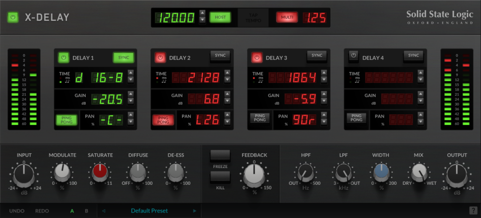The width and height of the screenshot is (481, 218).
Task: Decrease Delay 1 gain value
Action: click(x=131, y=100)
